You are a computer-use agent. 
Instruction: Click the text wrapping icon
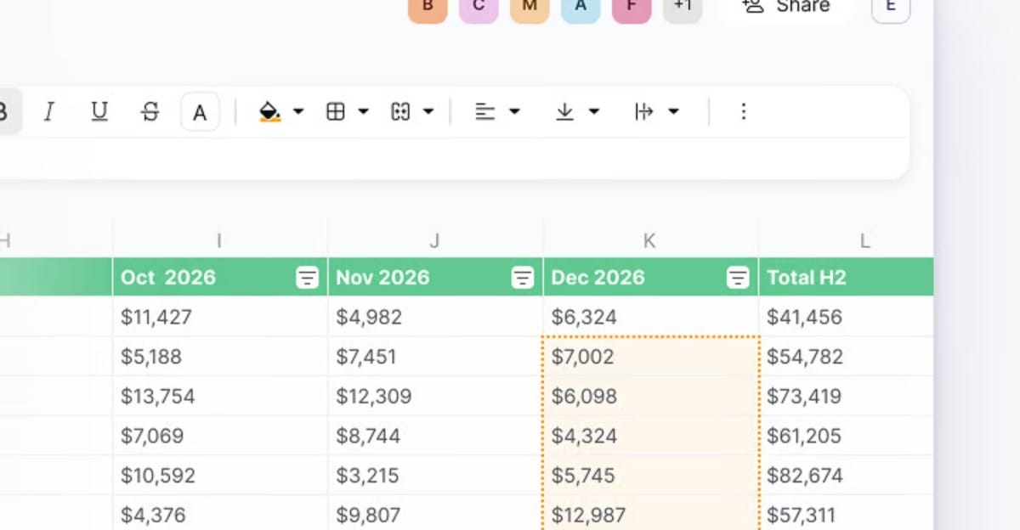[644, 112]
